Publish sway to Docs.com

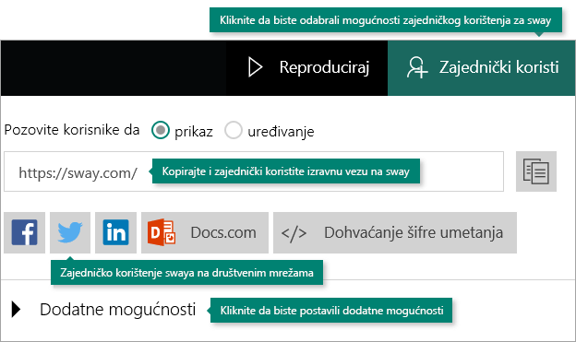pyautogui.click(x=205, y=232)
